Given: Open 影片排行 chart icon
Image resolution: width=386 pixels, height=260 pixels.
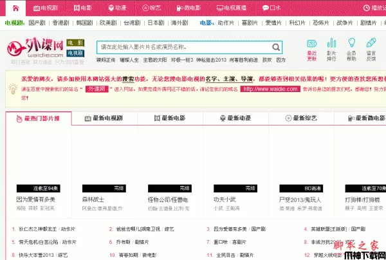Looking at the screenshot, I should tap(331, 50).
